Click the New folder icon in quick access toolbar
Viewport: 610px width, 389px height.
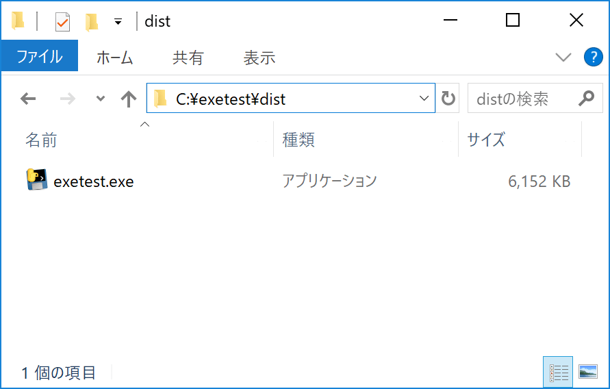coord(92,21)
